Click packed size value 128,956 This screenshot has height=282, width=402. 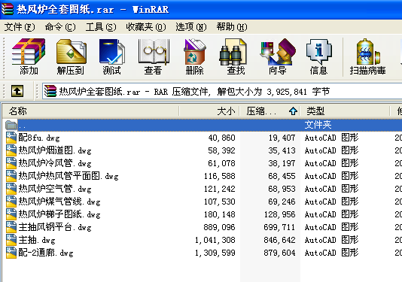point(280,214)
